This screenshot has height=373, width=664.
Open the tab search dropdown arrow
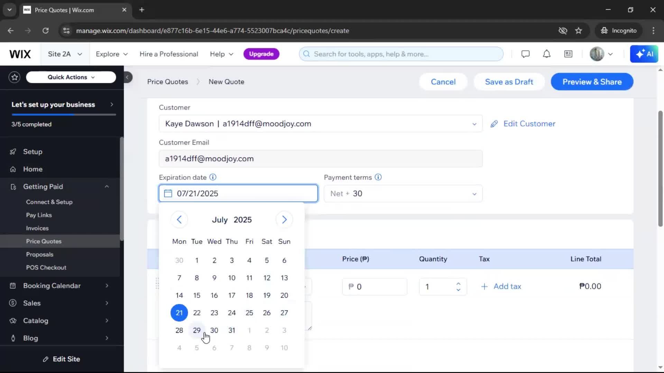[x=9, y=10]
